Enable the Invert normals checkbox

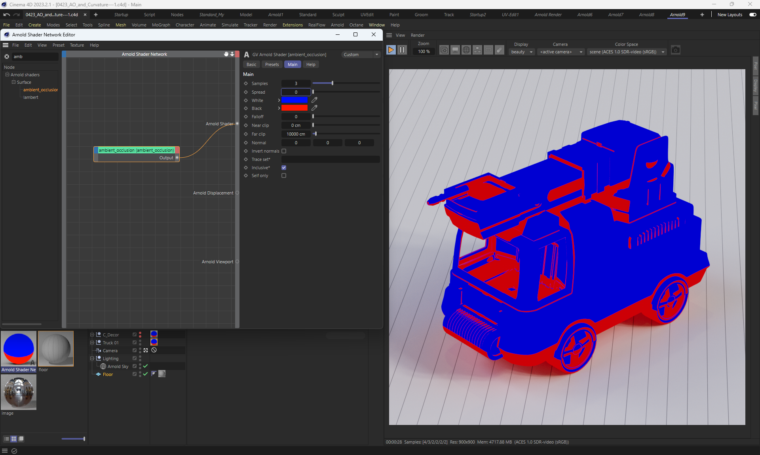point(284,151)
